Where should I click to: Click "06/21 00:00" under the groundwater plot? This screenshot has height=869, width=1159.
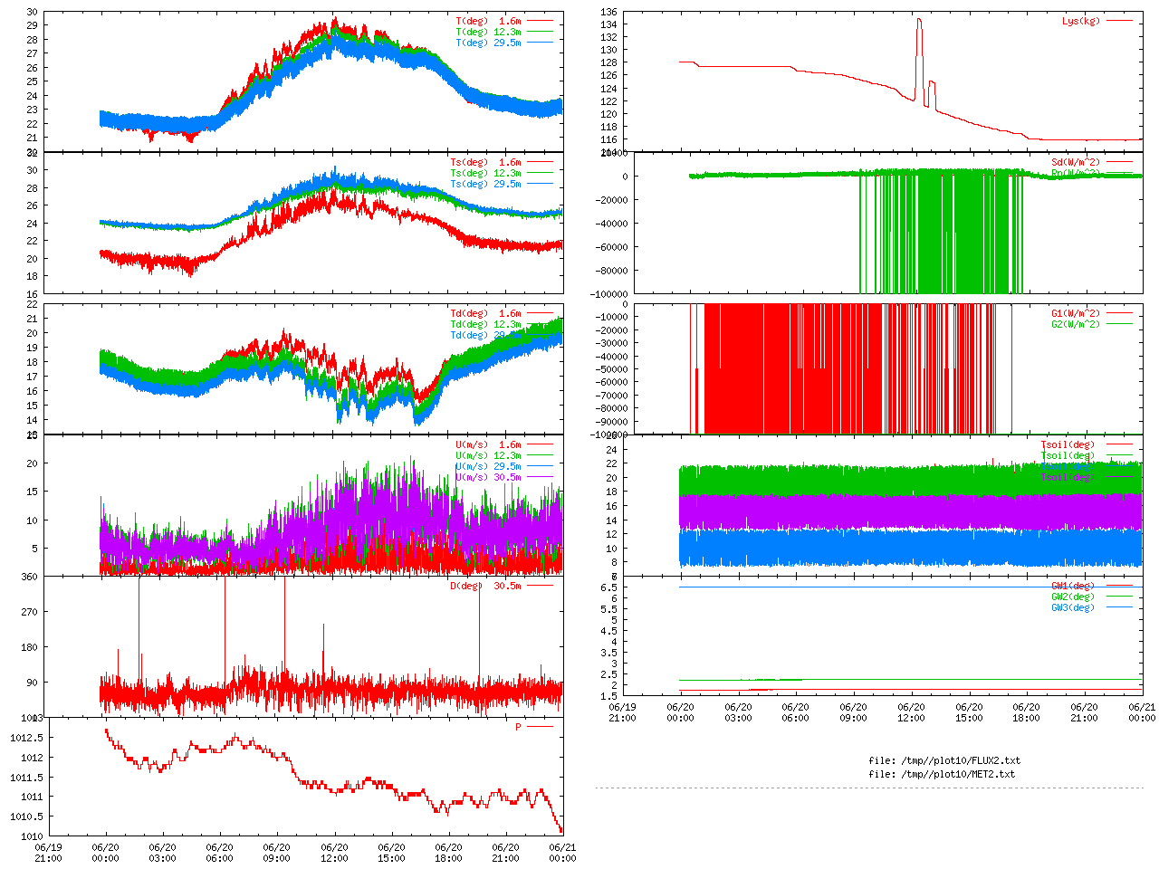(1142, 712)
